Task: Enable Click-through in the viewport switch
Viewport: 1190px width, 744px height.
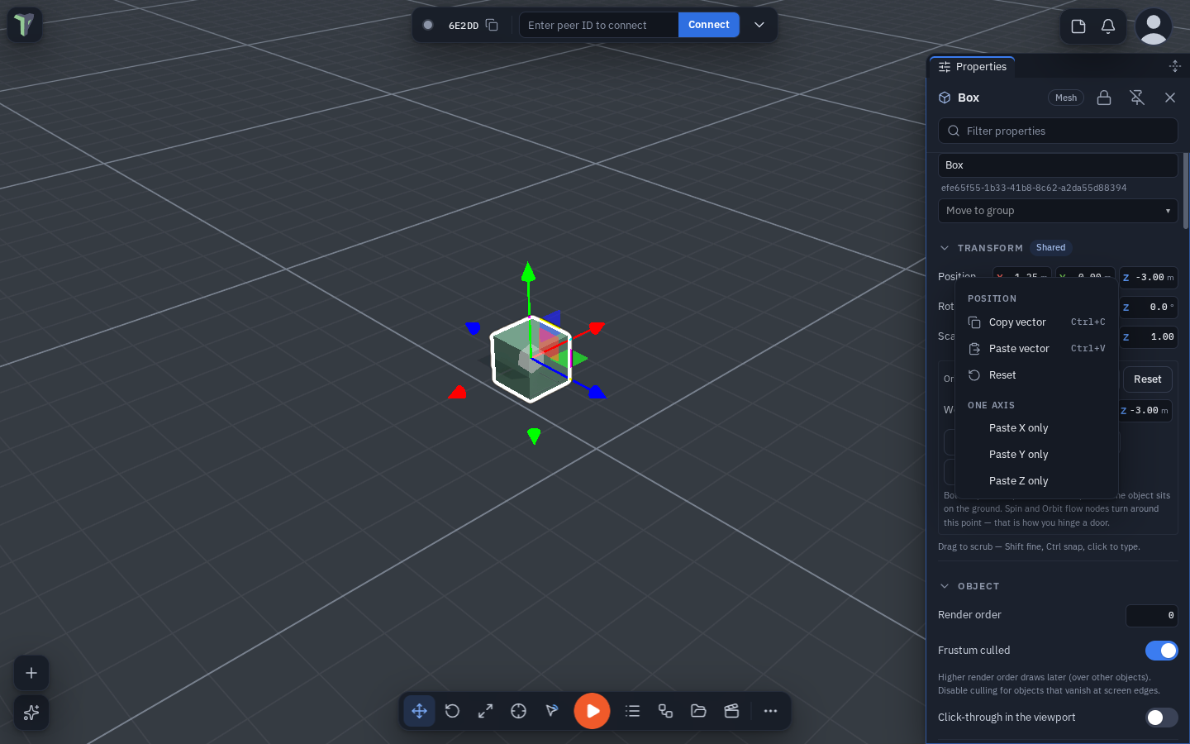Action: pos(1162,718)
